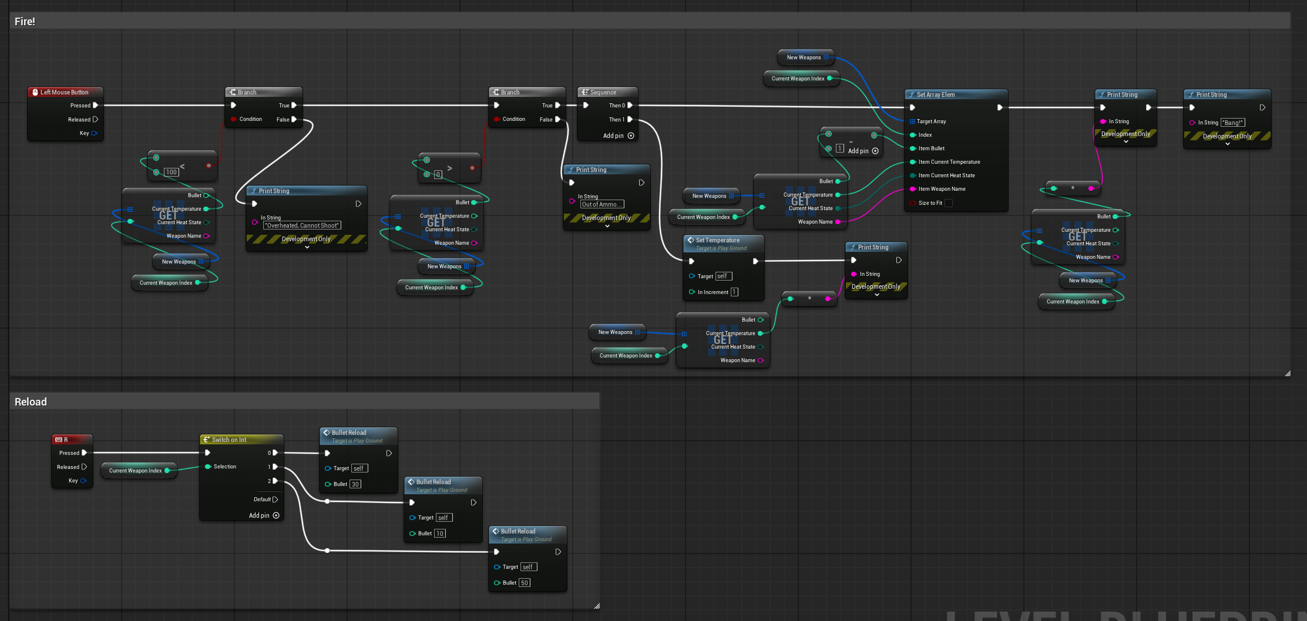The height and width of the screenshot is (621, 1307).
Task: Click the Set Temperature node icon
Action: [x=691, y=240]
